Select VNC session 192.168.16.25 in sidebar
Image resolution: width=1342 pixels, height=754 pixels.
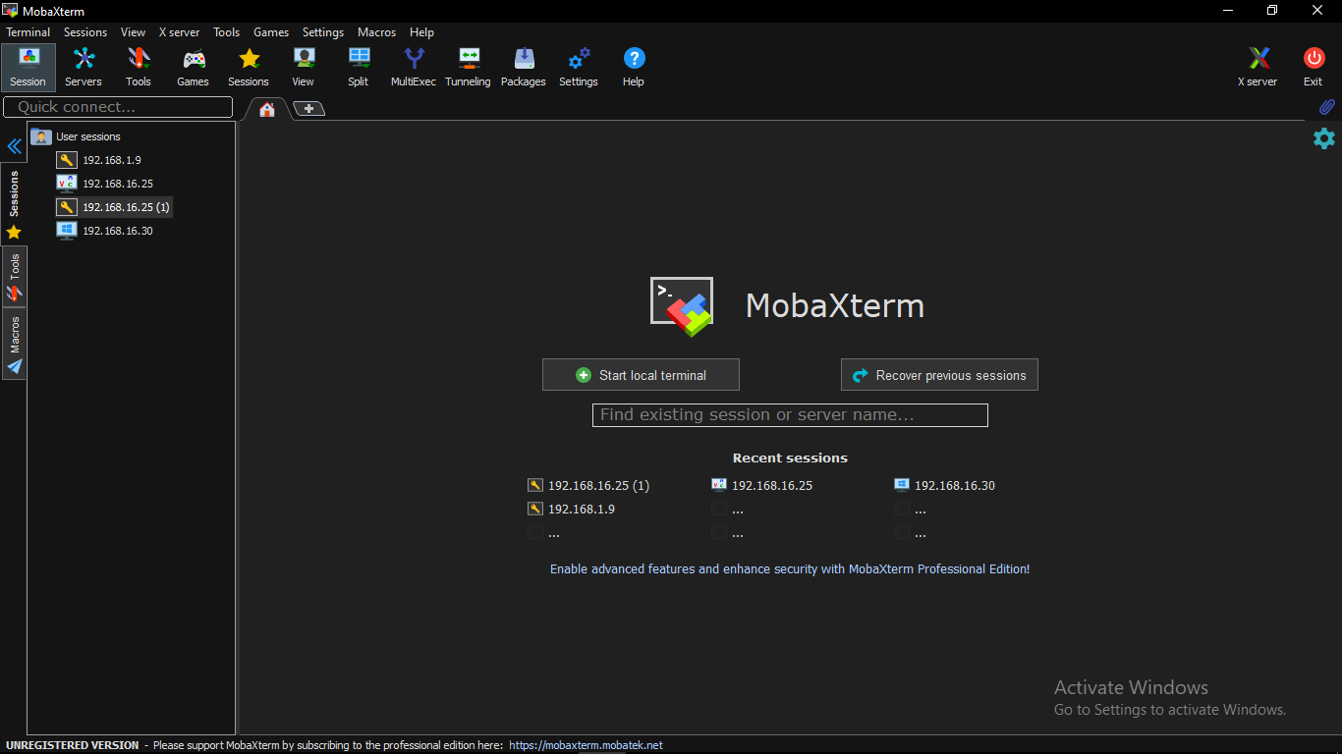click(106, 184)
